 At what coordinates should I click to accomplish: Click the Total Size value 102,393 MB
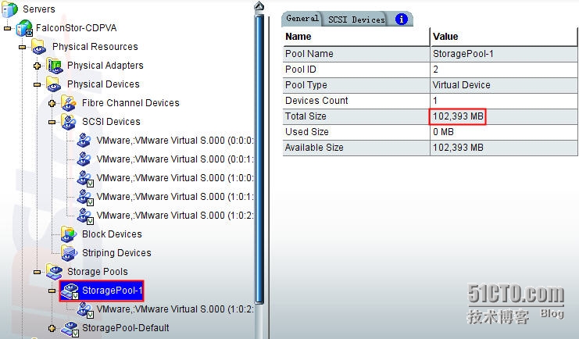[458, 116]
